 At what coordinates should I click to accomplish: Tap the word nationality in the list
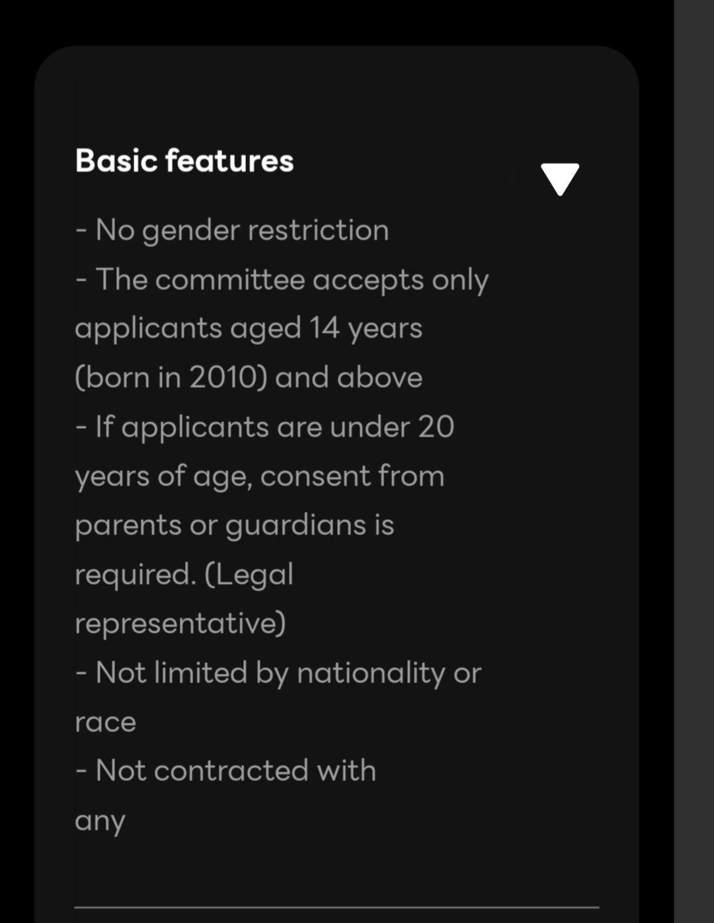(x=371, y=673)
